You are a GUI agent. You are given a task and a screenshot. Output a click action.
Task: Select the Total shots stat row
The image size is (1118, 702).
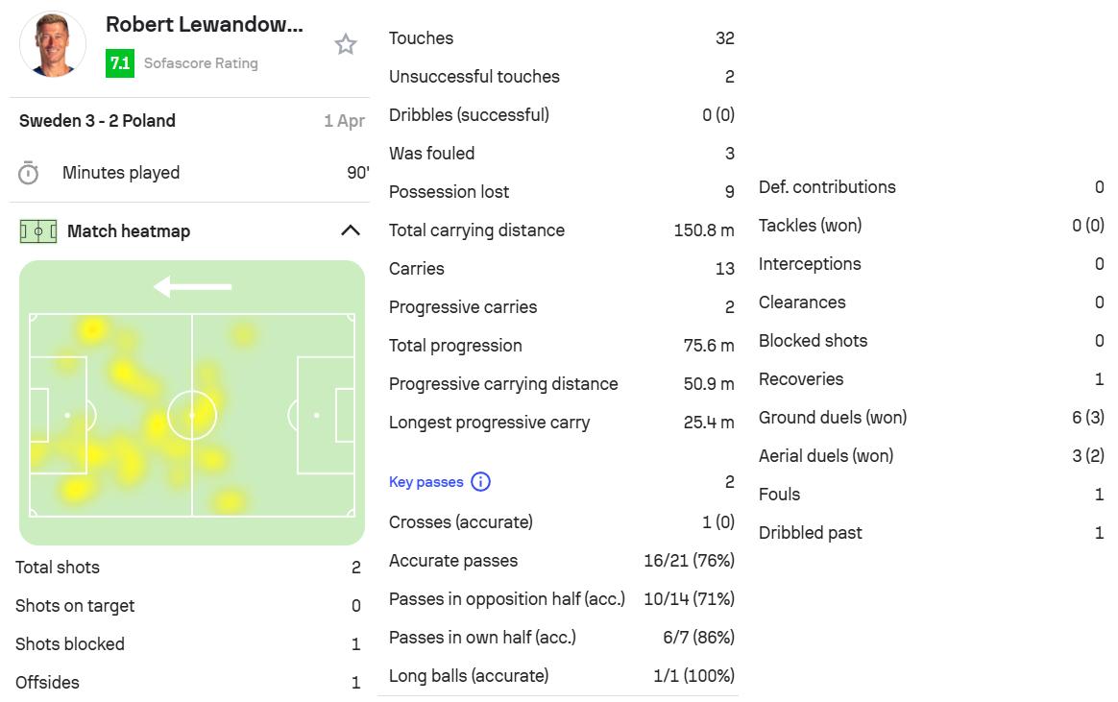(188, 568)
